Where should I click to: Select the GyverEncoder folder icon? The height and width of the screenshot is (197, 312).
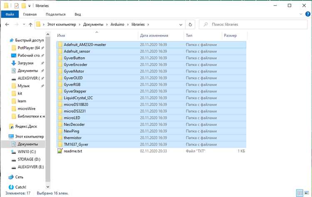tap(60, 65)
